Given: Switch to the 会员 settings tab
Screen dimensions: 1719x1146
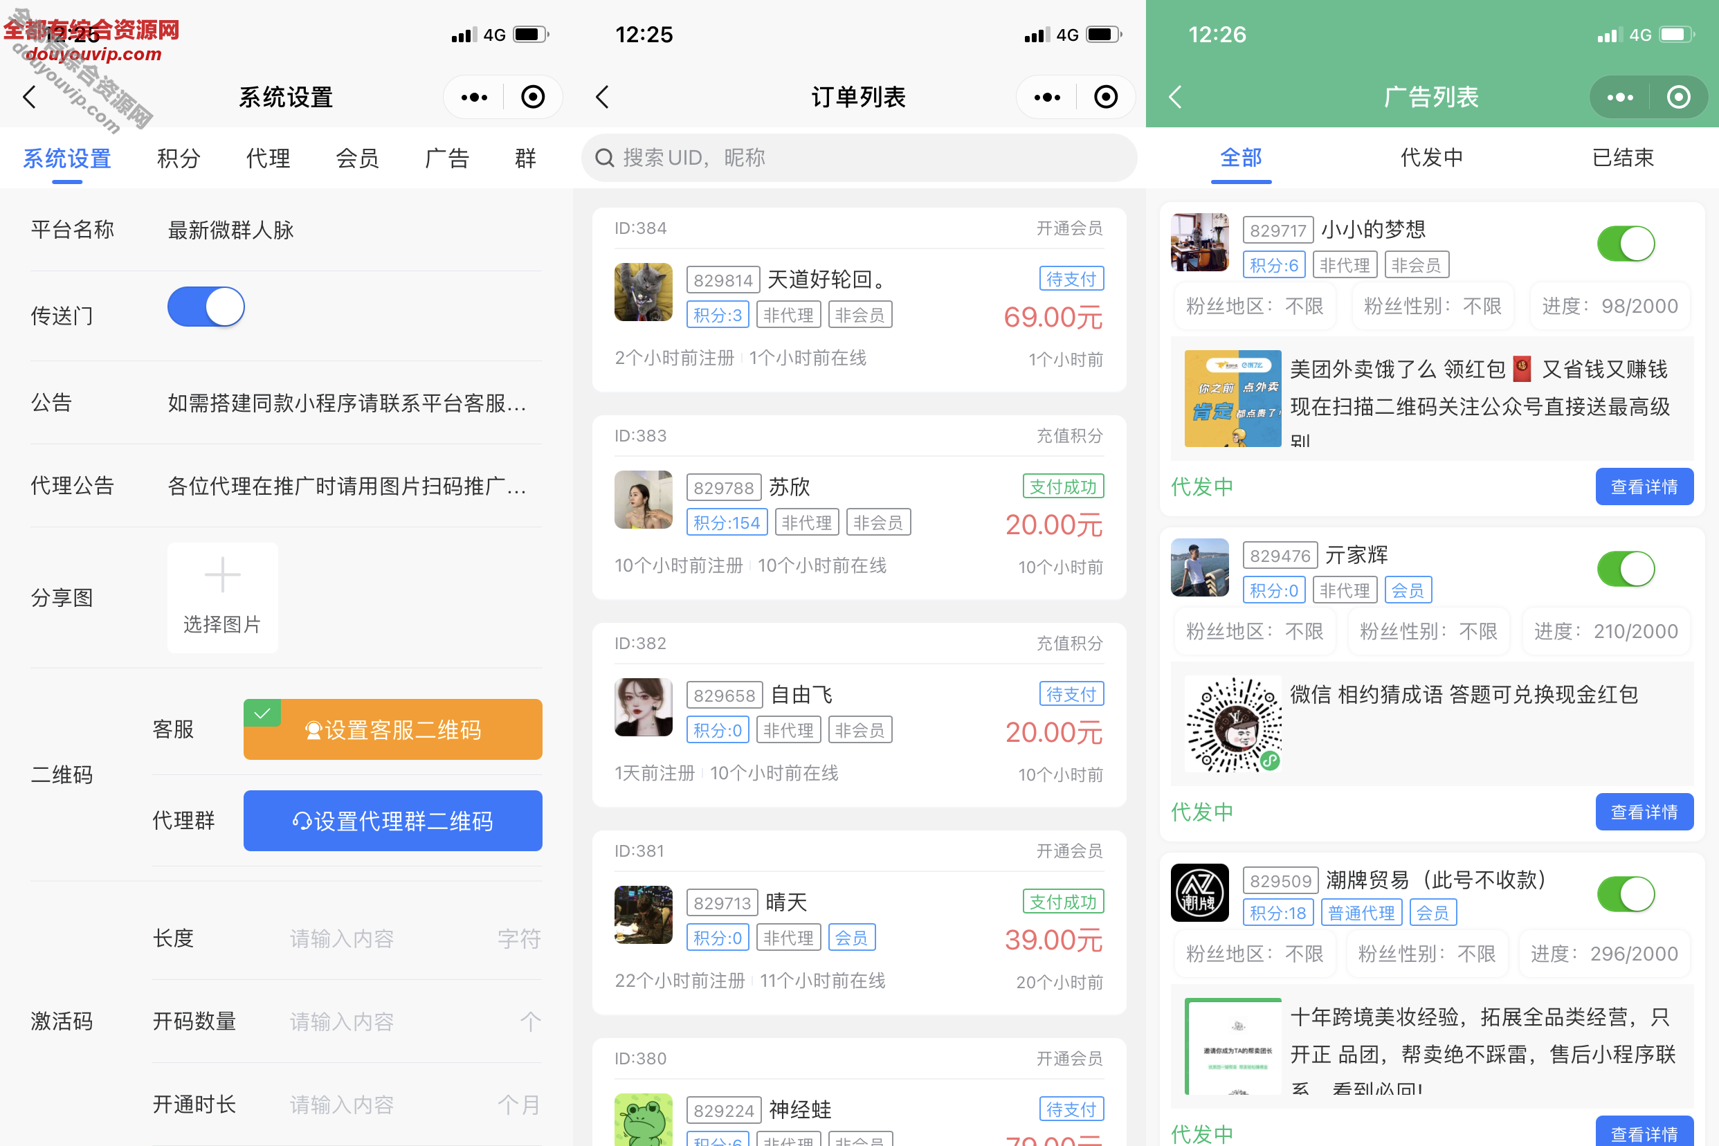Looking at the screenshot, I should [357, 158].
